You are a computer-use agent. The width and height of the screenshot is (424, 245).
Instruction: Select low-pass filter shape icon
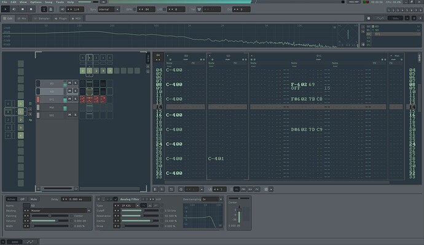click(x=144, y=206)
